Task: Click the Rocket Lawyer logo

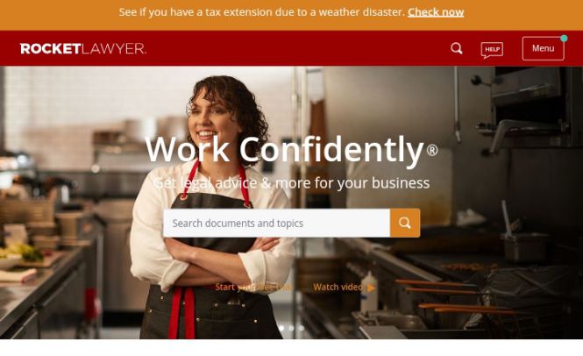Action: click(83, 49)
